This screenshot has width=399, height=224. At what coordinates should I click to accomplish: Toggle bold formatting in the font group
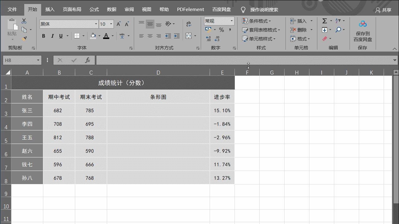pos(43,36)
